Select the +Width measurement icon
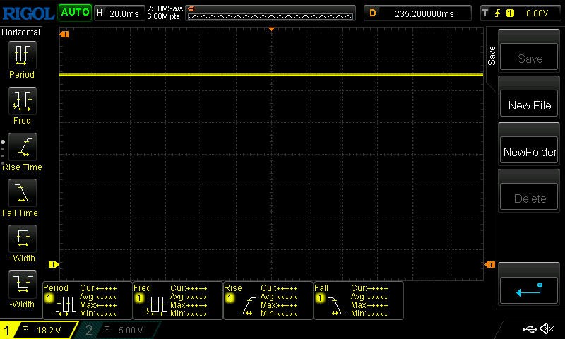565x339 pixels. tap(21, 239)
